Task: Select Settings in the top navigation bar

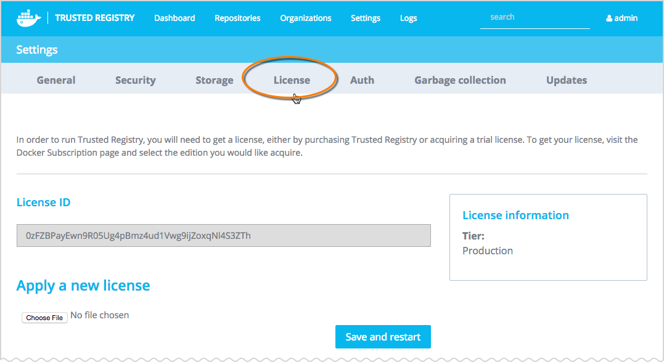Action: 365,18
